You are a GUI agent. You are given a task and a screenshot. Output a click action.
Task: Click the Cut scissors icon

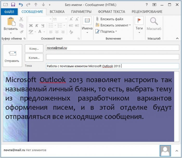coord(21,19)
